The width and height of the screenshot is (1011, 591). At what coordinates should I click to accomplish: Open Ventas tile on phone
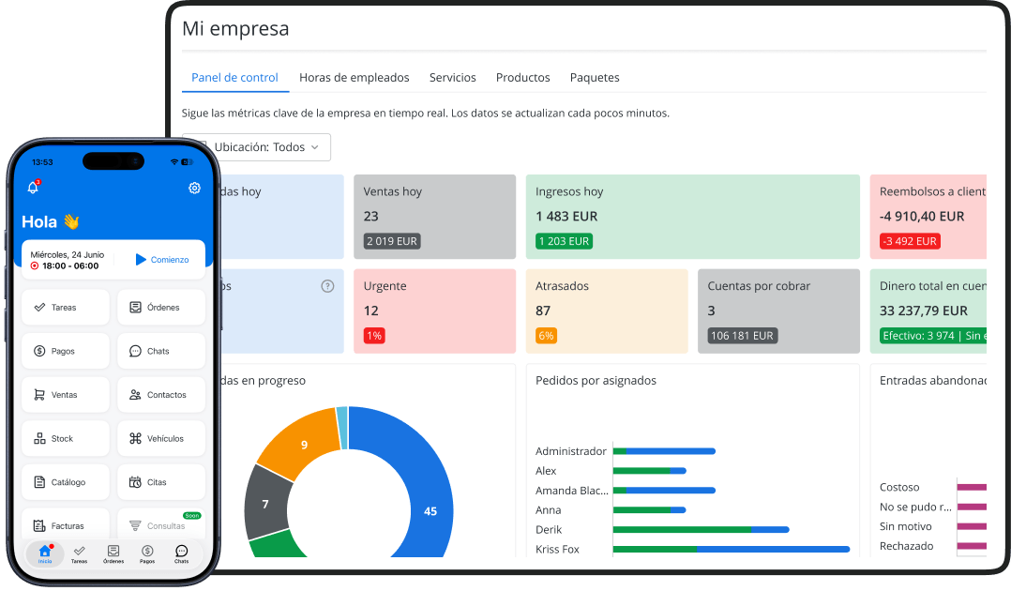coord(65,395)
